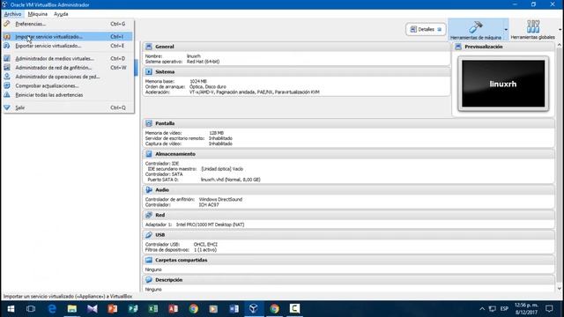Choose Reiniciar todas las advertencias entry
Image resolution: width=564 pixels, height=317 pixels.
[68, 95]
